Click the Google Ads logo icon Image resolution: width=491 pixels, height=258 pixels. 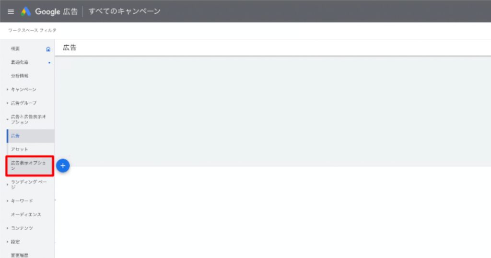26,12
